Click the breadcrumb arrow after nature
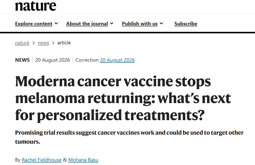Viewport: 255px width, 165px height. click(34, 43)
